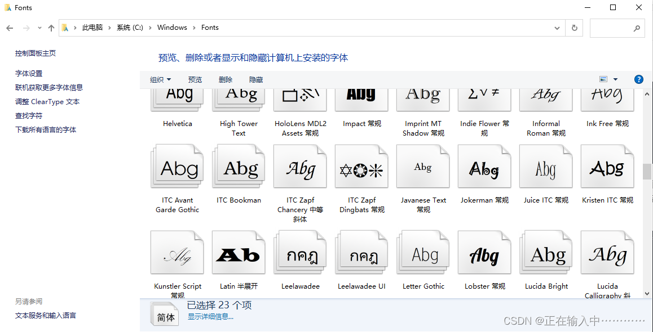This screenshot has height=332, width=653.
Task: Select the ITC Bookman font icon
Action: click(x=239, y=166)
